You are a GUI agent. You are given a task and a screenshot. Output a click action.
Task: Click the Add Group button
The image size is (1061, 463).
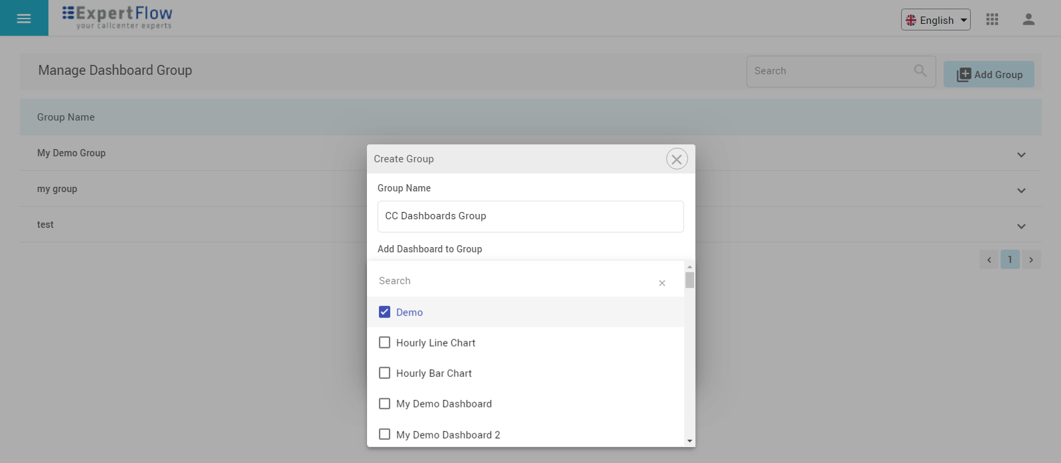[x=989, y=74]
